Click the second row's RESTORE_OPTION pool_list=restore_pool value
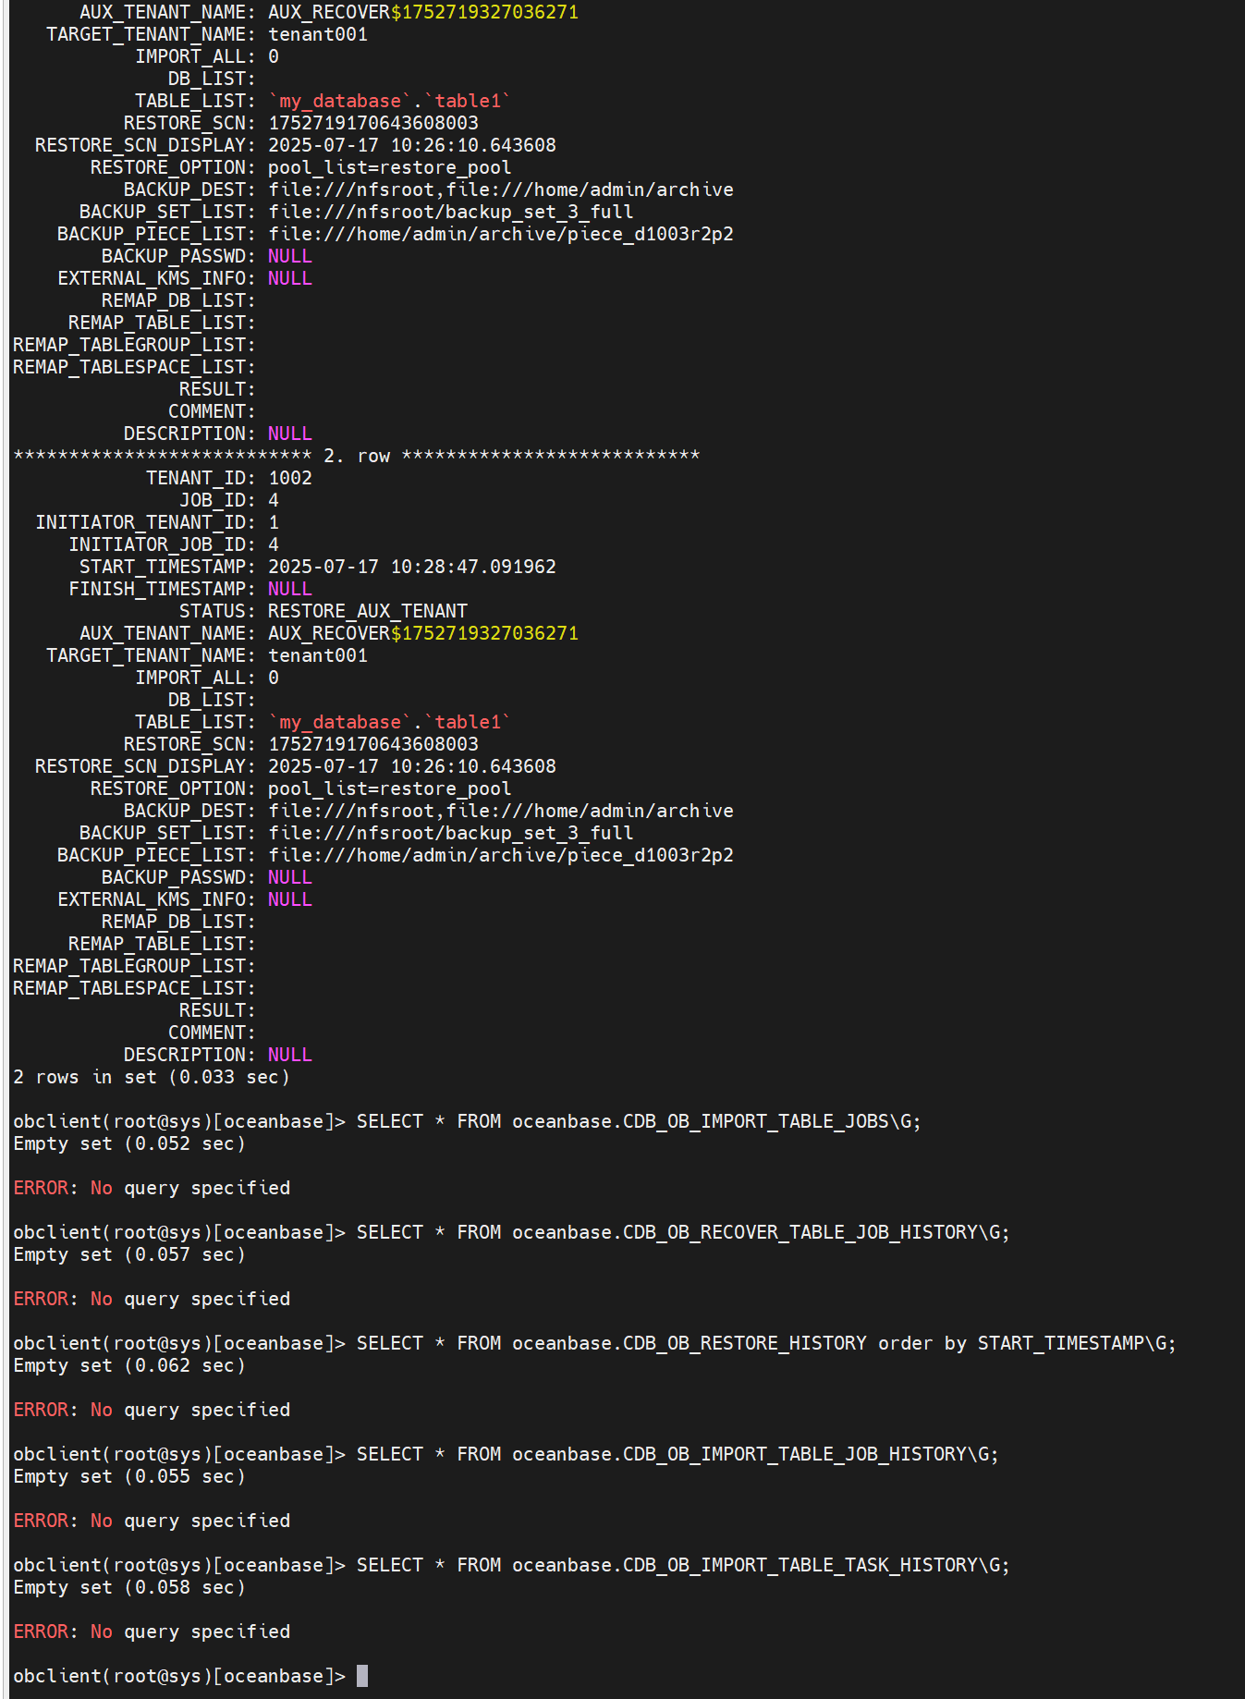Image resolution: width=1245 pixels, height=1699 pixels. (390, 788)
